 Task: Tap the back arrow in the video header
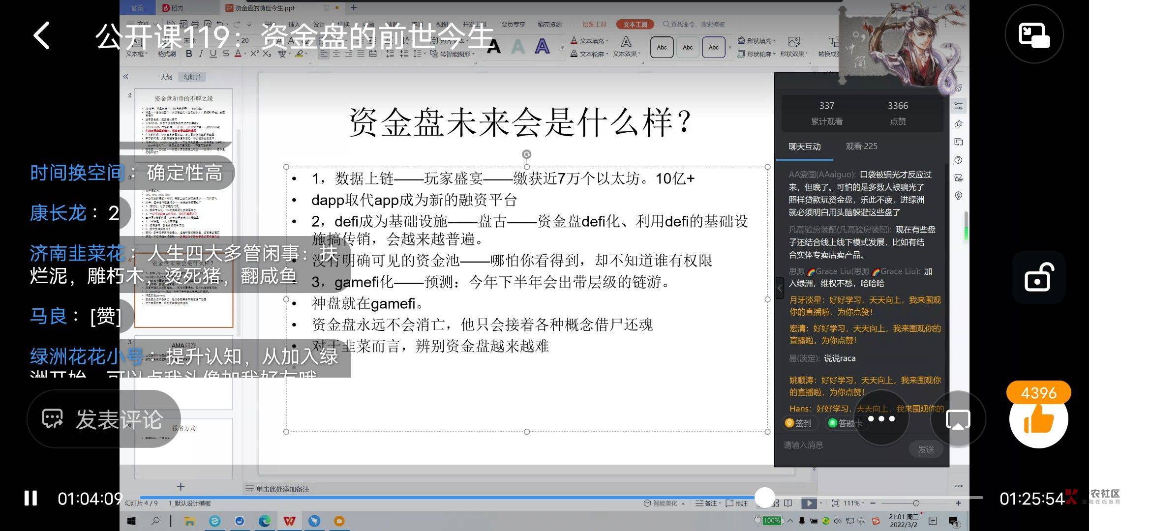coord(42,35)
